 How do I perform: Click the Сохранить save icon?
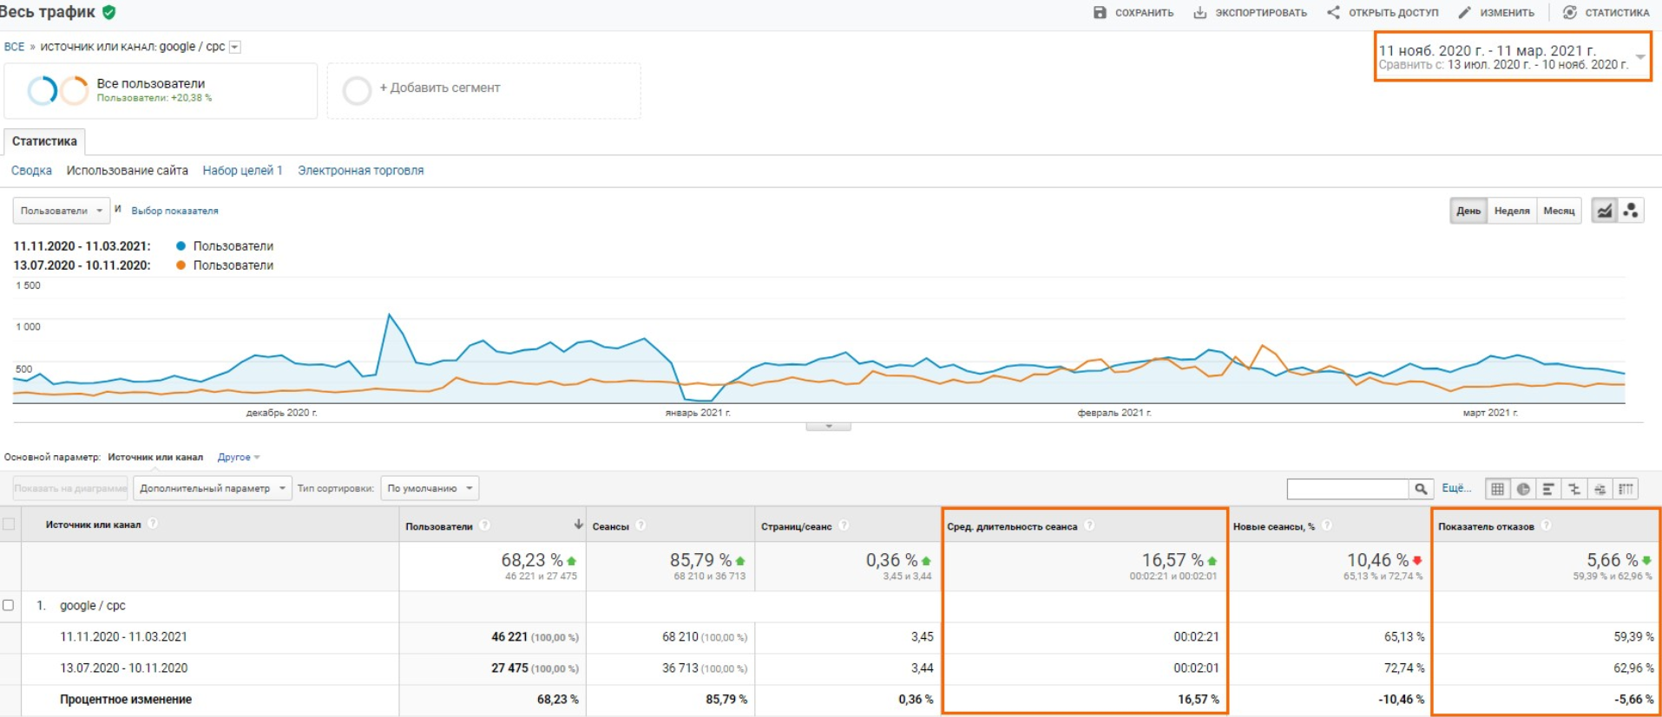pyautogui.click(x=1100, y=12)
